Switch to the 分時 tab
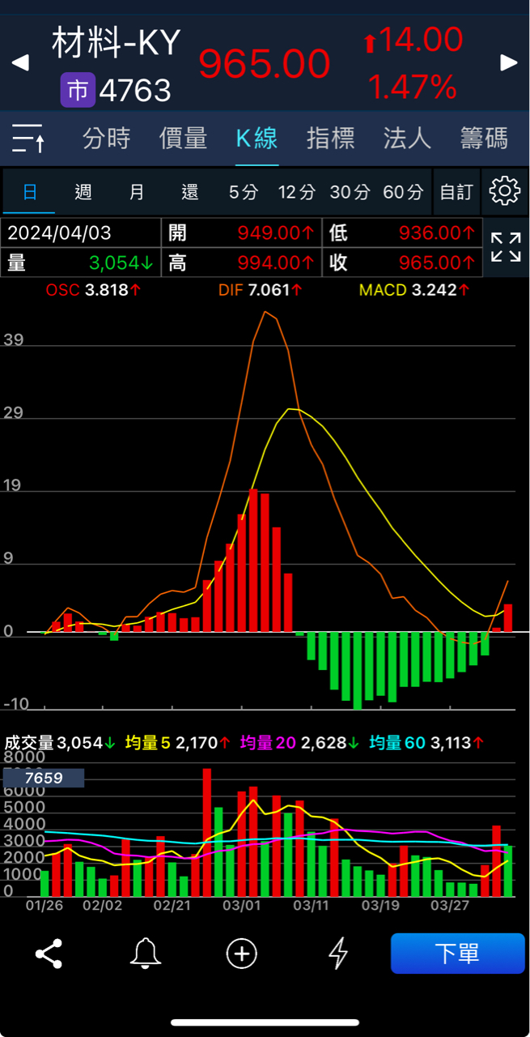The width and height of the screenshot is (530, 1037). point(106,139)
